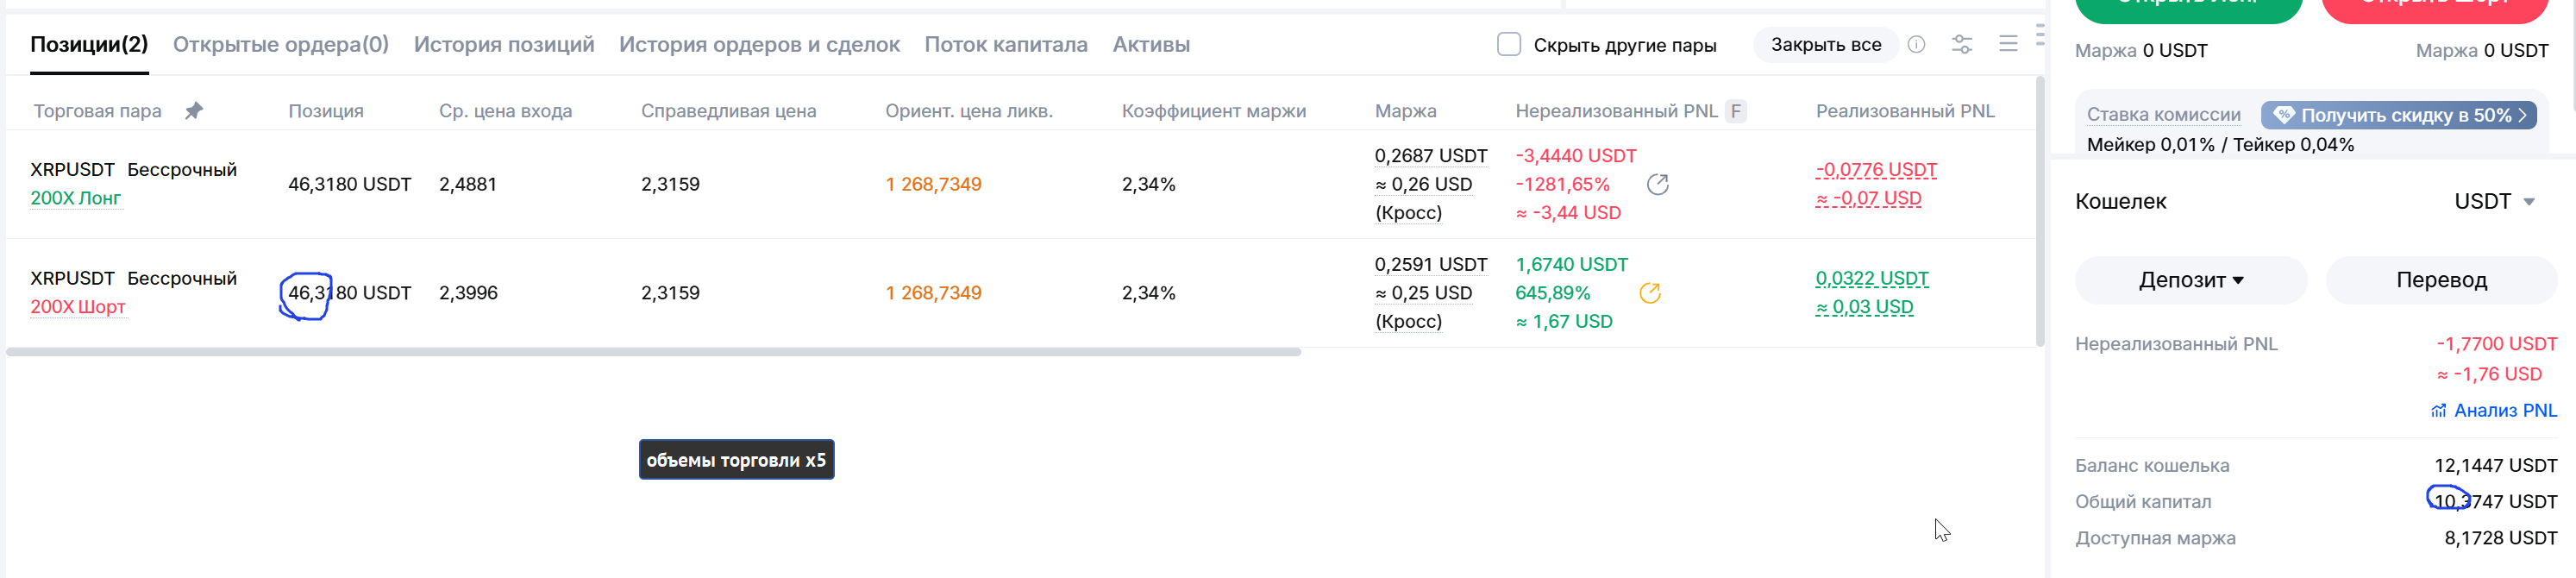Click the Анализ PNL chart icon
This screenshot has height=578, width=2576.
(x=2438, y=411)
